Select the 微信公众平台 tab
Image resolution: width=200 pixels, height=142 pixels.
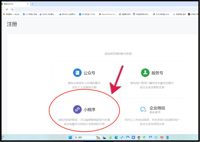click(x=13, y=4)
